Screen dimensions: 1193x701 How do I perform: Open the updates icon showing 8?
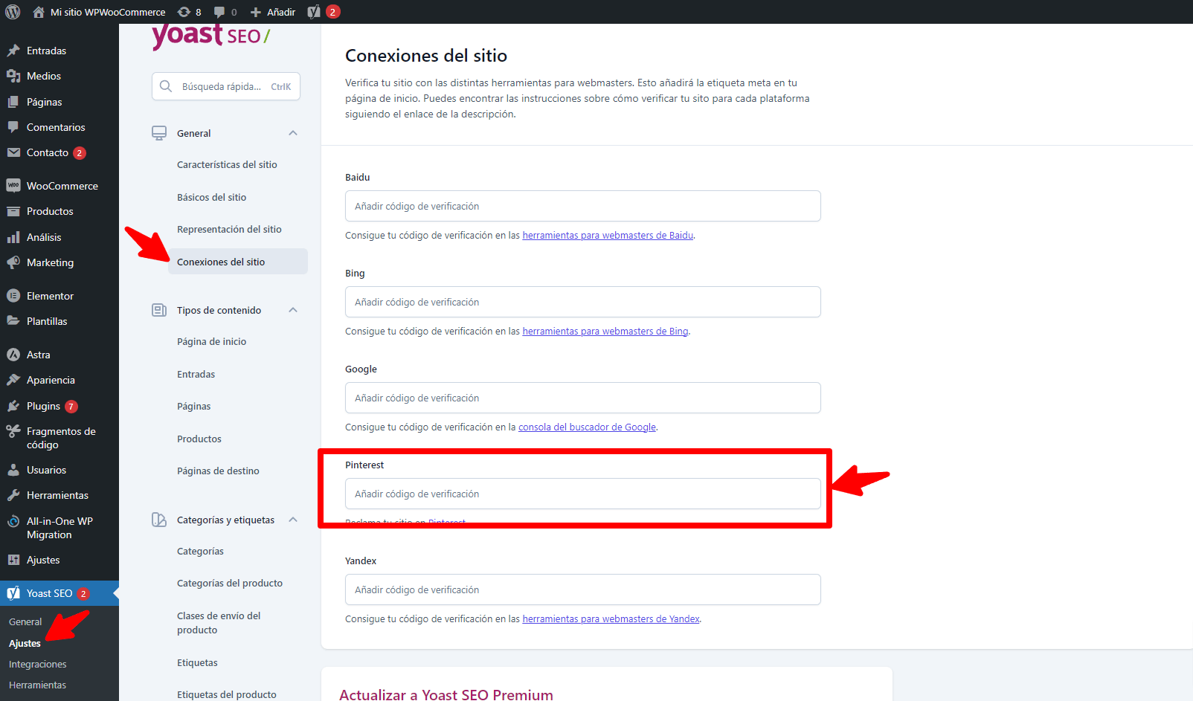tap(184, 12)
